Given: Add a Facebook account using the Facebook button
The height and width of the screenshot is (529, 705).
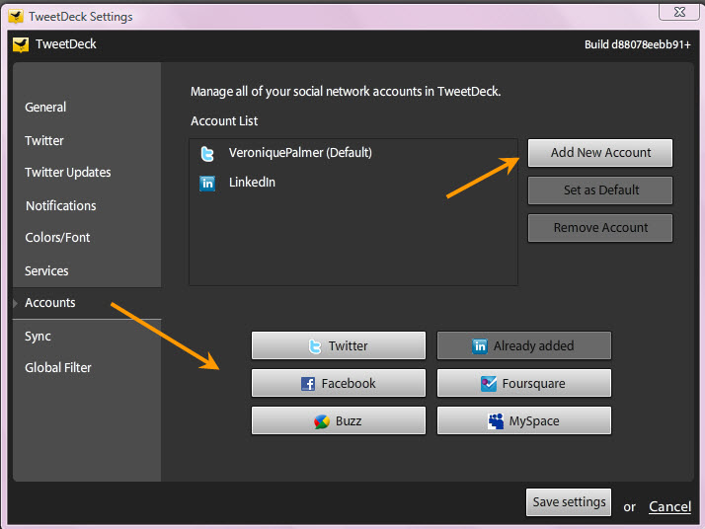Looking at the screenshot, I should point(339,383).
